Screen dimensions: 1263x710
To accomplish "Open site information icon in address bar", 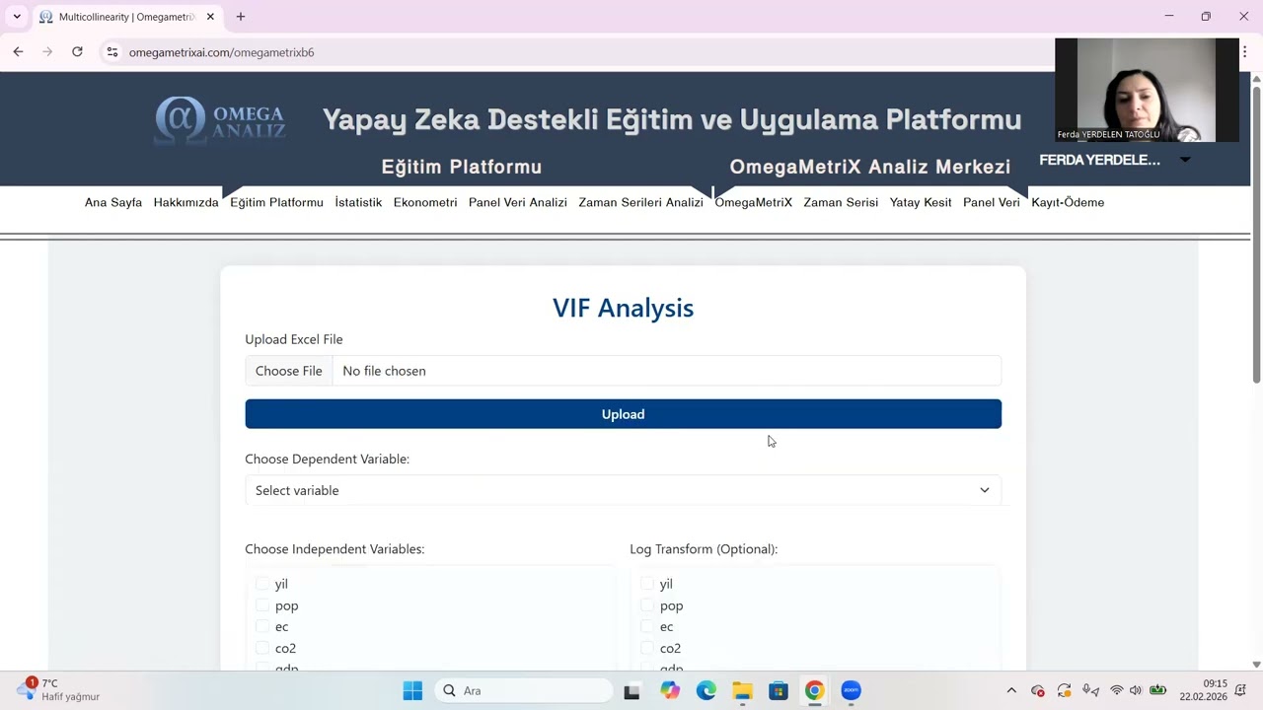I will (x=111, y=52).
